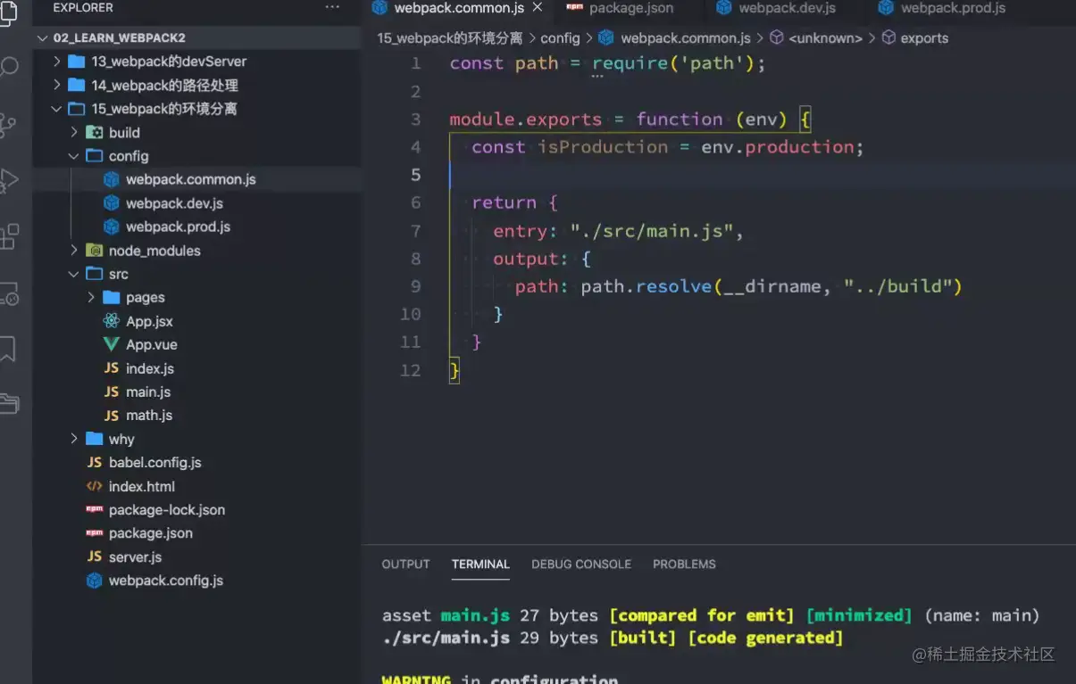Click the JS icon beside main.js

(112, 391)
